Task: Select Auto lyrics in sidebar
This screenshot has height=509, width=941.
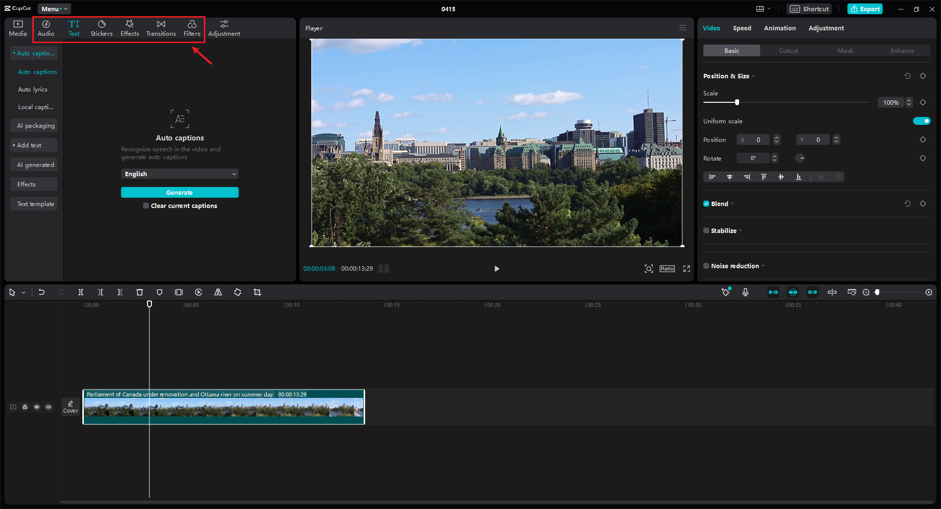Action: tap(33, 89)
